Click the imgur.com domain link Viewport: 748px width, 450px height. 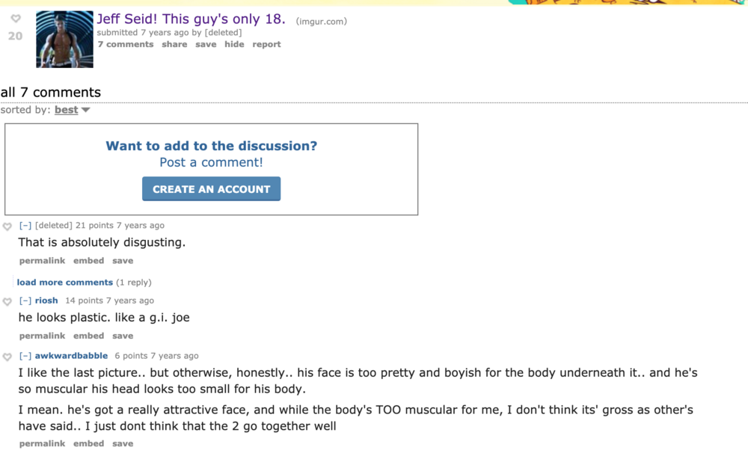point(322,22)
